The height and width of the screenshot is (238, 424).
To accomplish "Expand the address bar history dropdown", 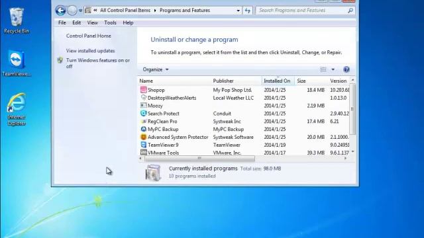I will click(238, 11).
